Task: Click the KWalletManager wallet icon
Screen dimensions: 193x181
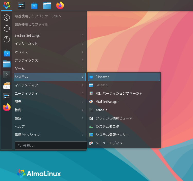Action: (91, 102)
